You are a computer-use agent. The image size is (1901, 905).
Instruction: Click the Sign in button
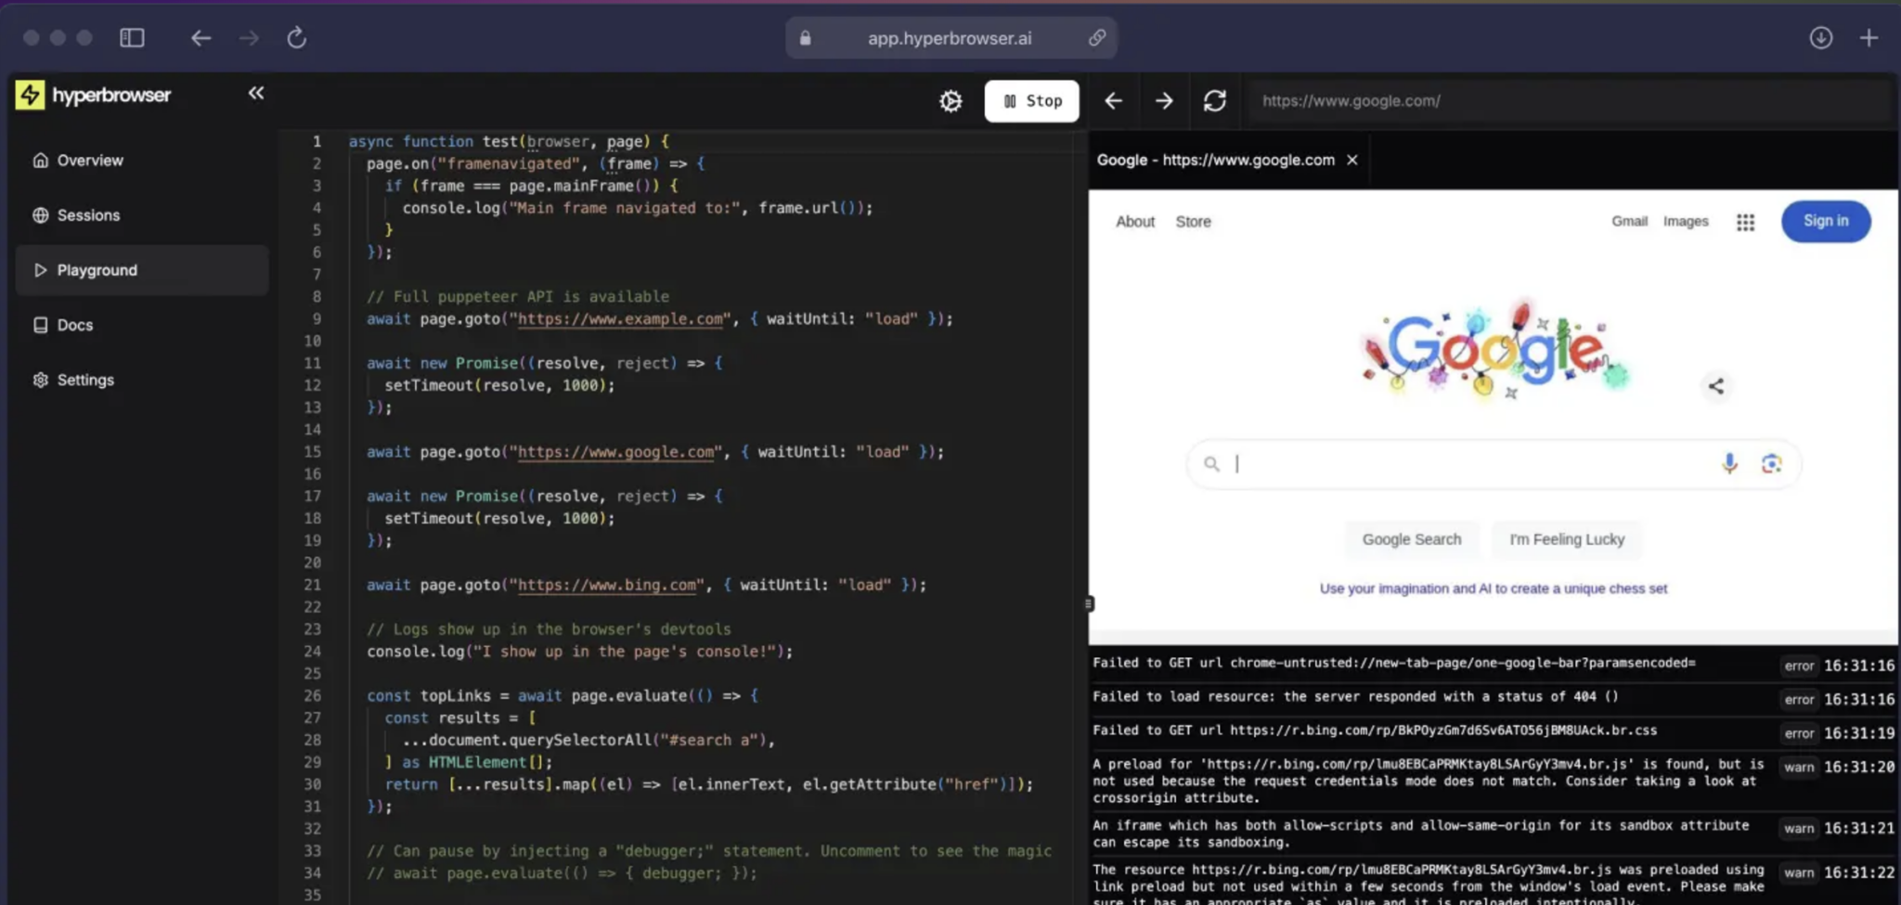(1825, 222)
